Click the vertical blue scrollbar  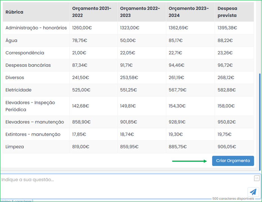click(x=260, y=121)
